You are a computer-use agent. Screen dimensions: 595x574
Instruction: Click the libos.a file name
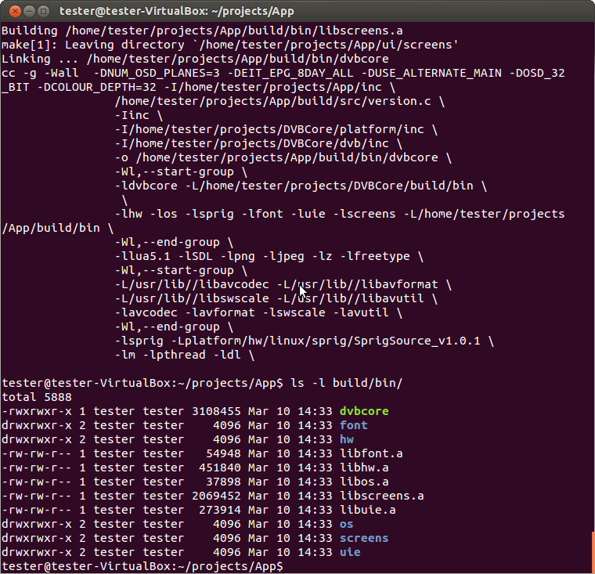click(364, 482)
